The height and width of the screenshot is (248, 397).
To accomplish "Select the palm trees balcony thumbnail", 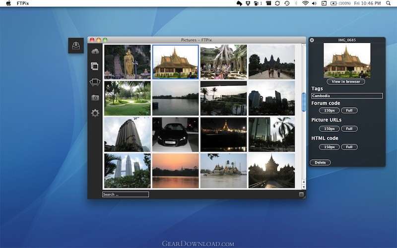I will coord(224,98).
